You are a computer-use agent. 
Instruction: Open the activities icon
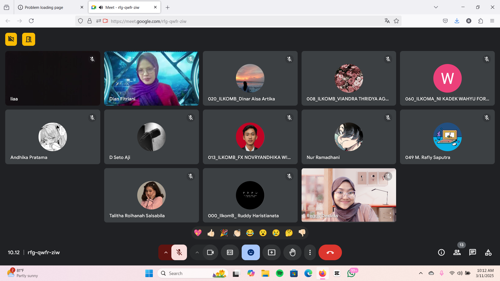click(x=488, y=252)
